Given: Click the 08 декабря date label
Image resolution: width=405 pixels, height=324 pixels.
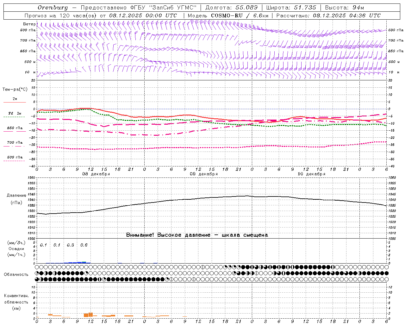Looking at the screenshot, I should tap(96, 174).
